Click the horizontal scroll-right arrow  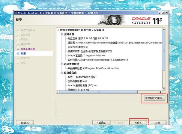point(161,92)
